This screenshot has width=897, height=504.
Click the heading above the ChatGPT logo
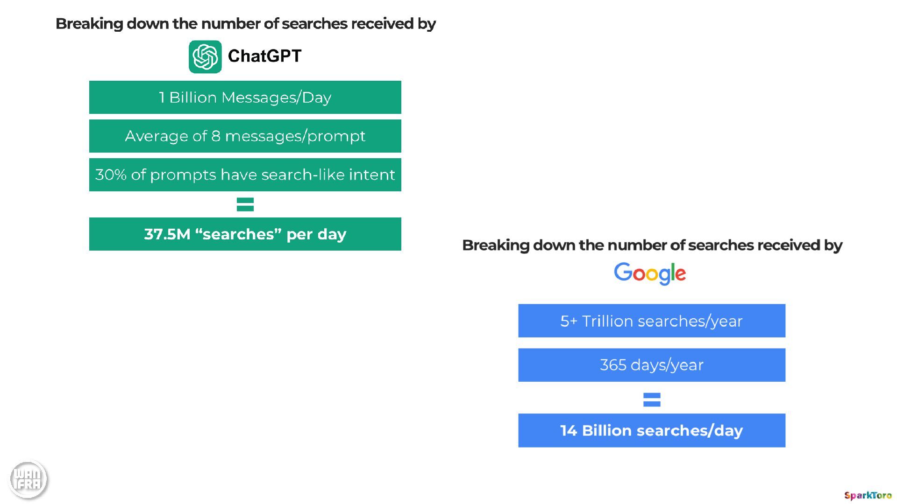[245, 23]
